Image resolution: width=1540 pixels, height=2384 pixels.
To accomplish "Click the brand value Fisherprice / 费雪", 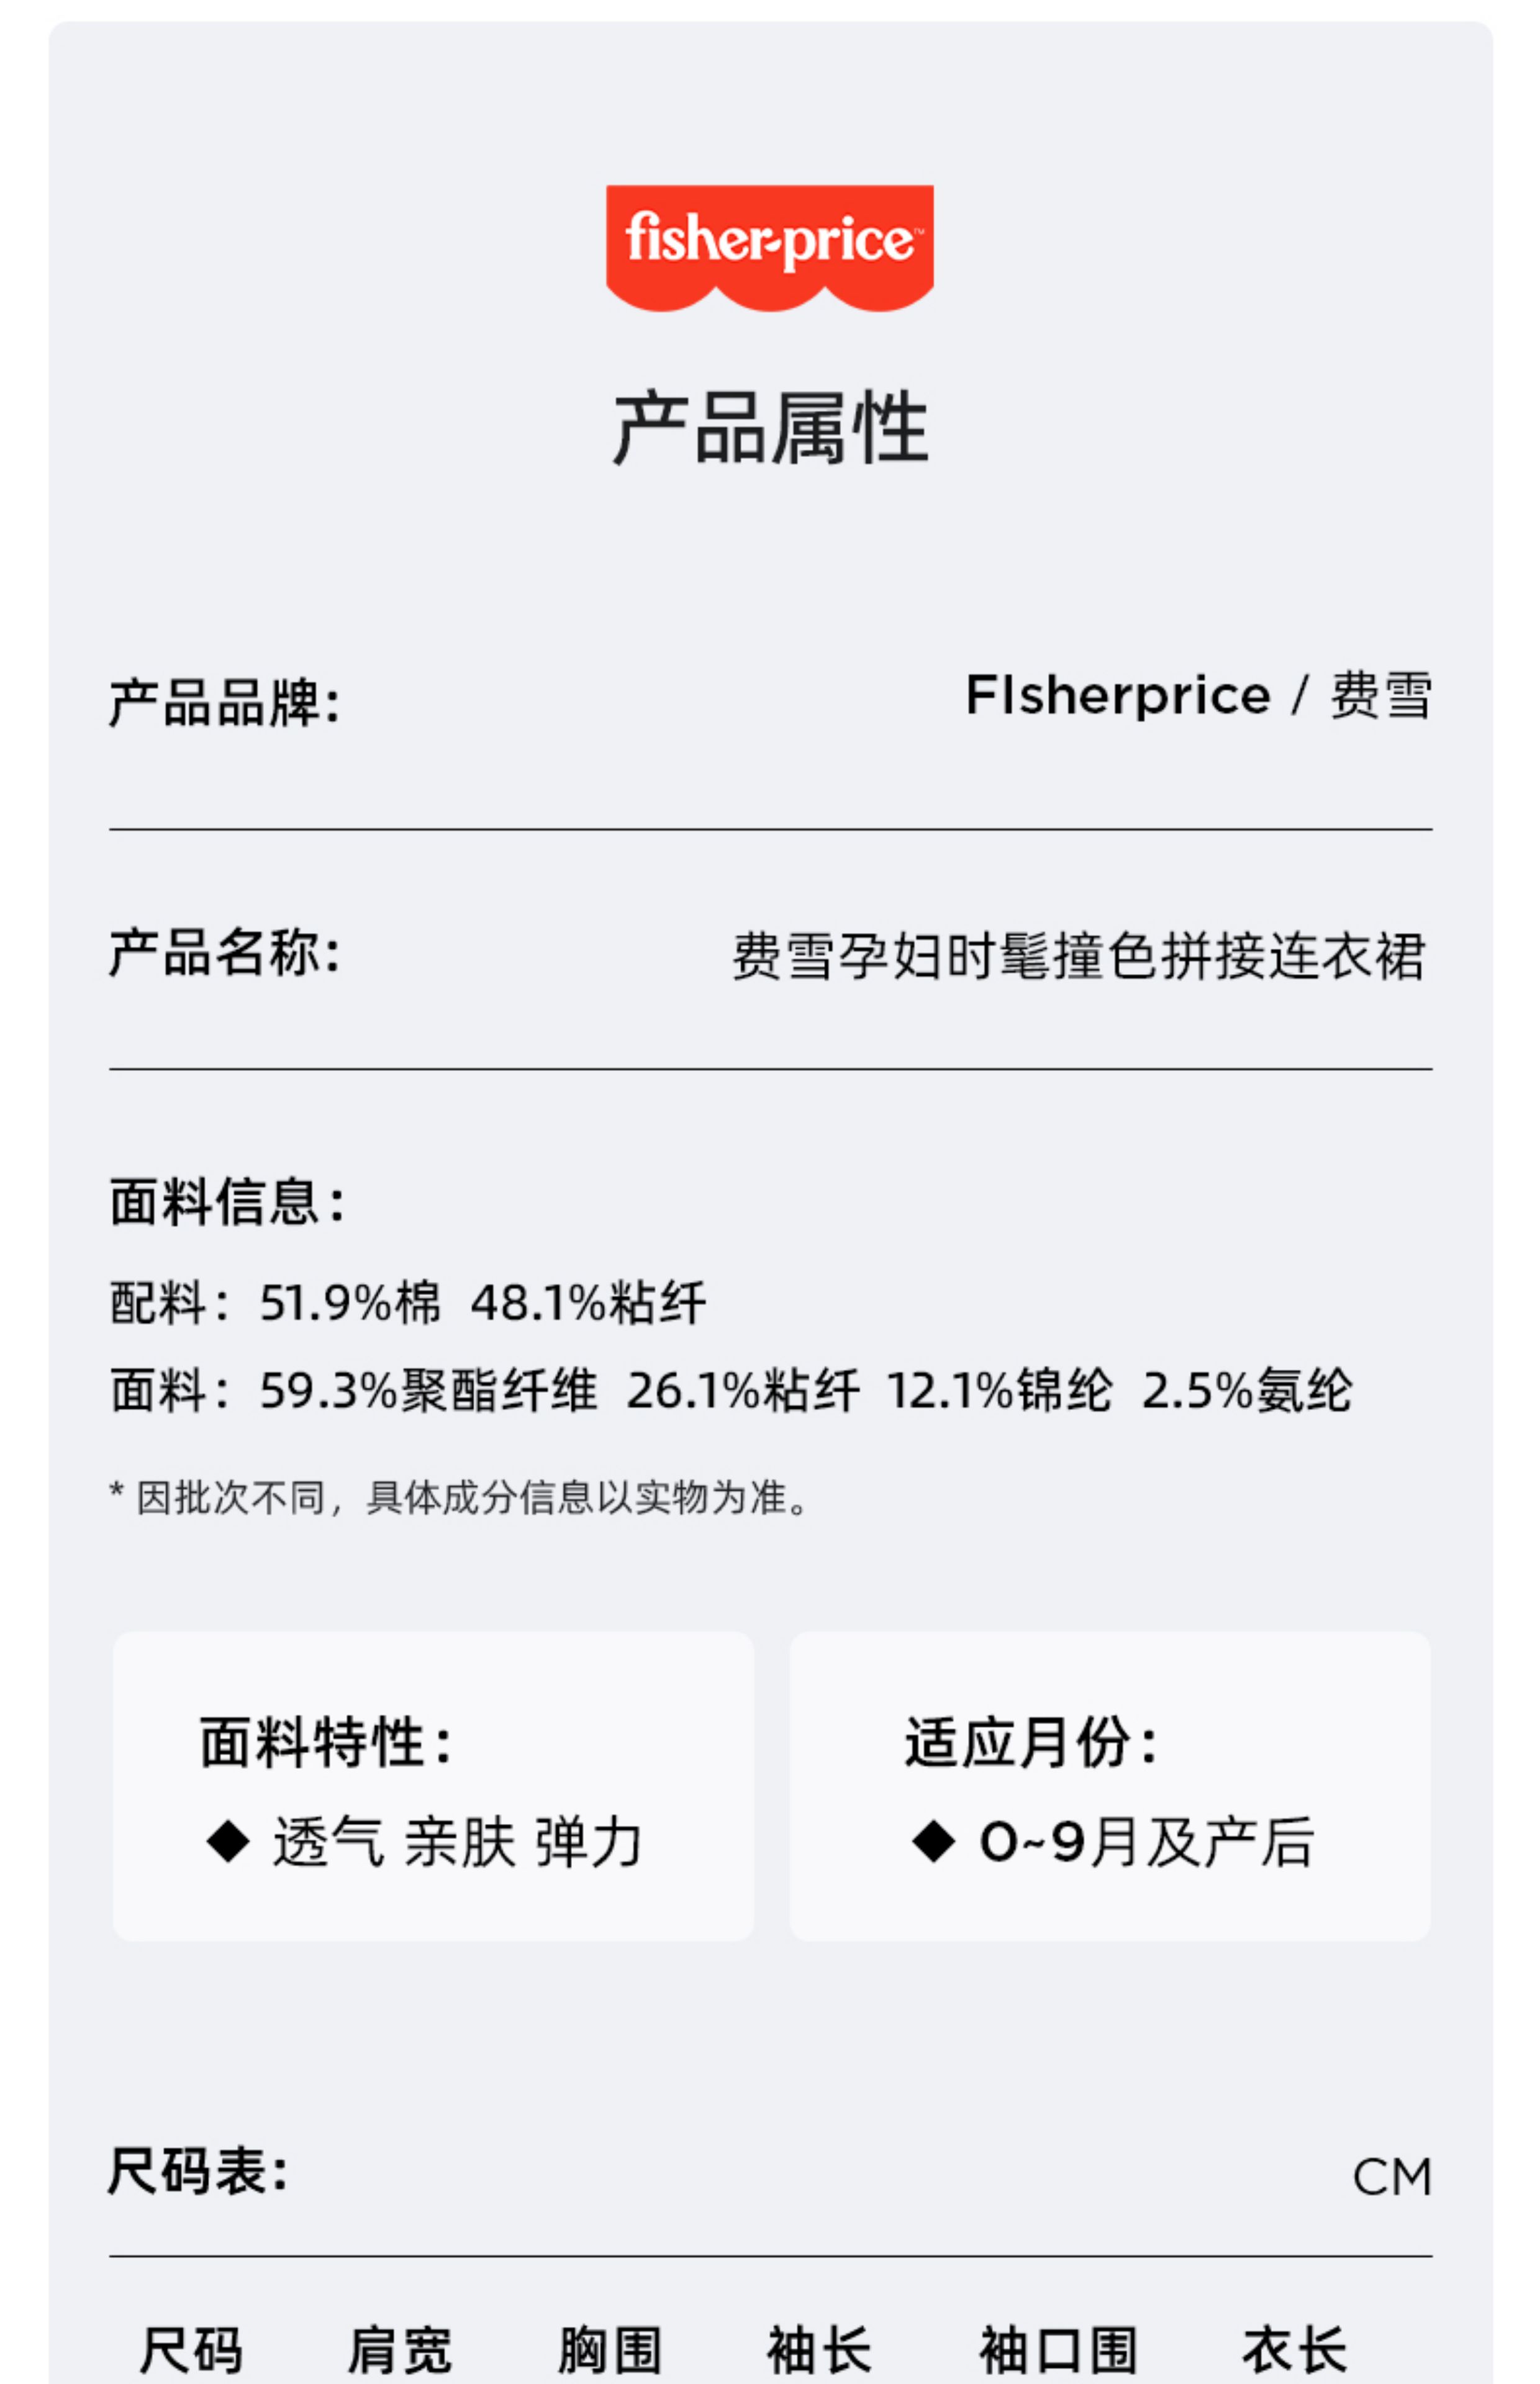I will (1198, 696).
